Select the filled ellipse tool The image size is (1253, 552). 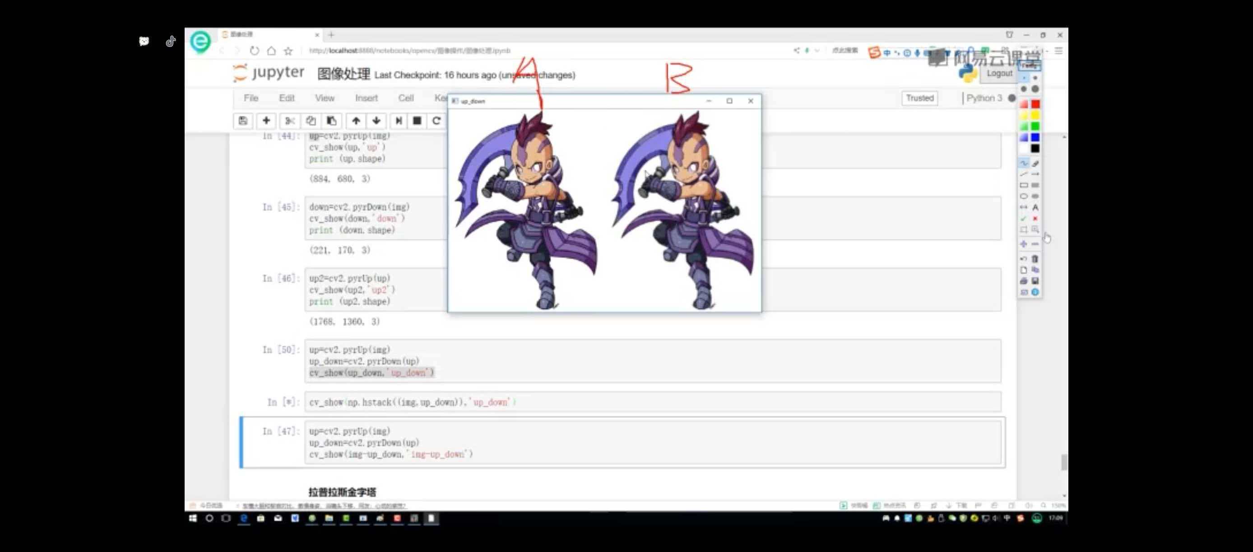tap(1035, 196)
